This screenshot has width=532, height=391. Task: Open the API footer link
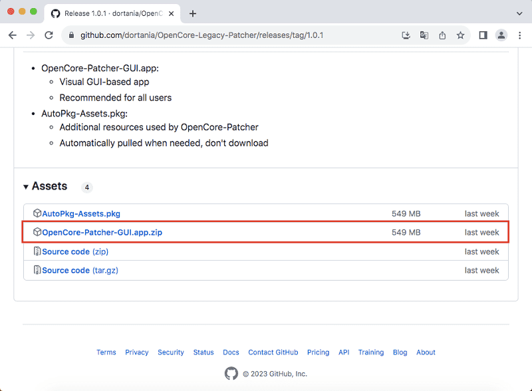pos(344,352)
